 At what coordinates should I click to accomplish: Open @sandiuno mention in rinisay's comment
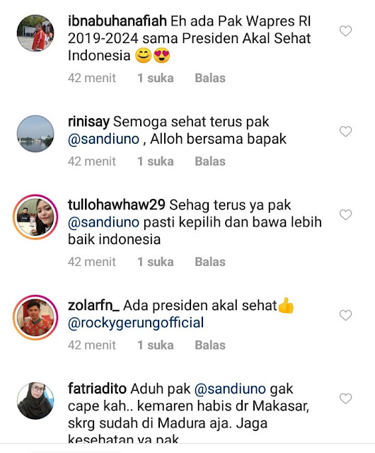pos(104,139)
